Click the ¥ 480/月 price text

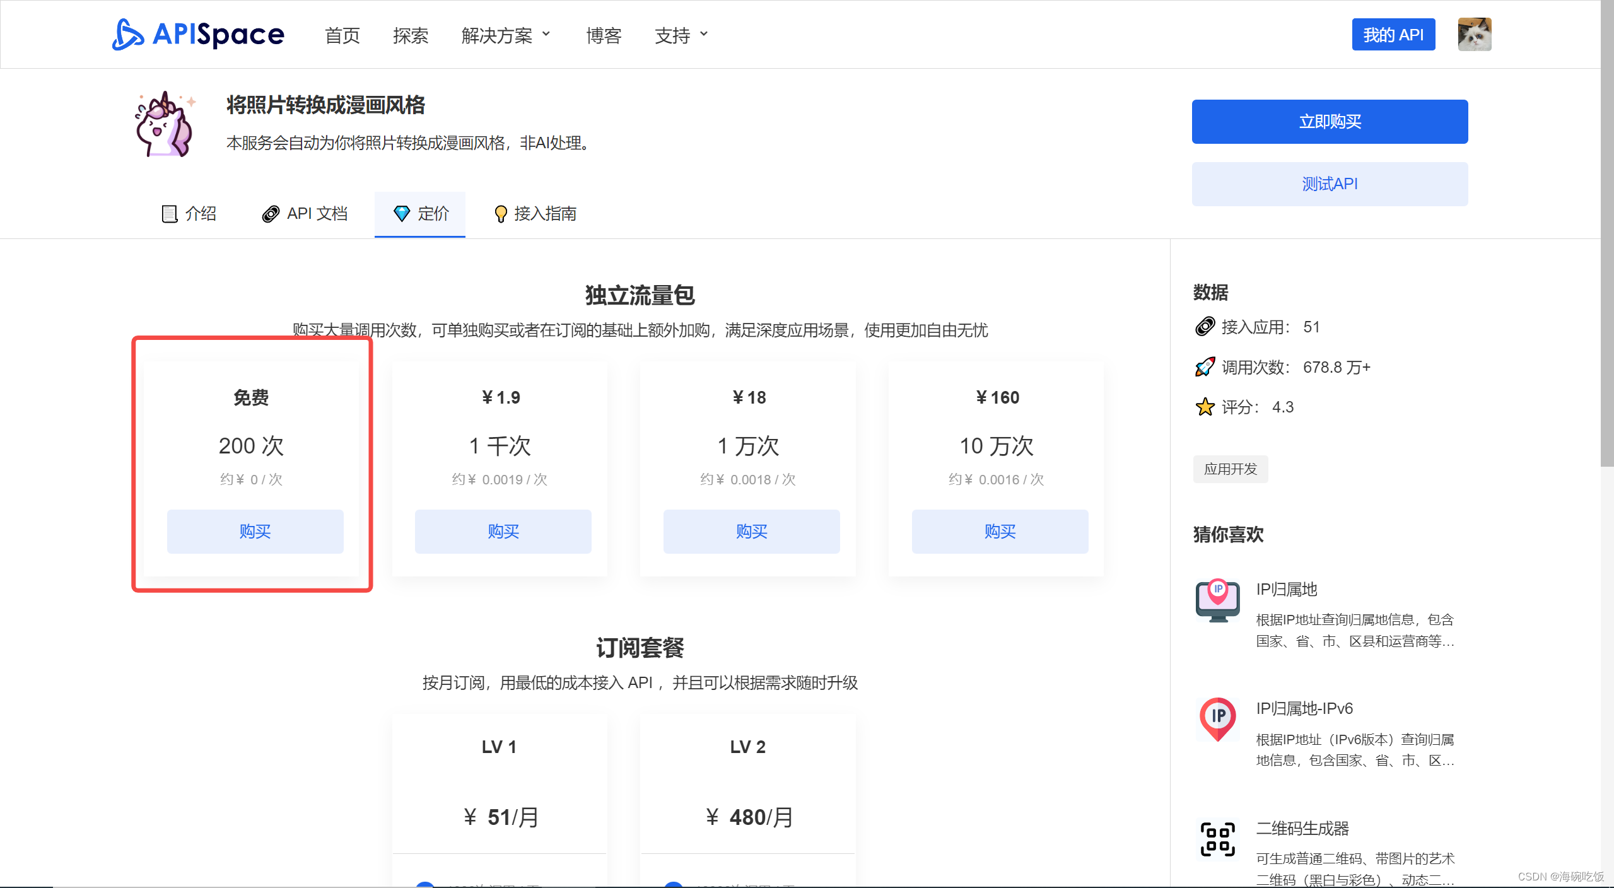pos(749,817)
